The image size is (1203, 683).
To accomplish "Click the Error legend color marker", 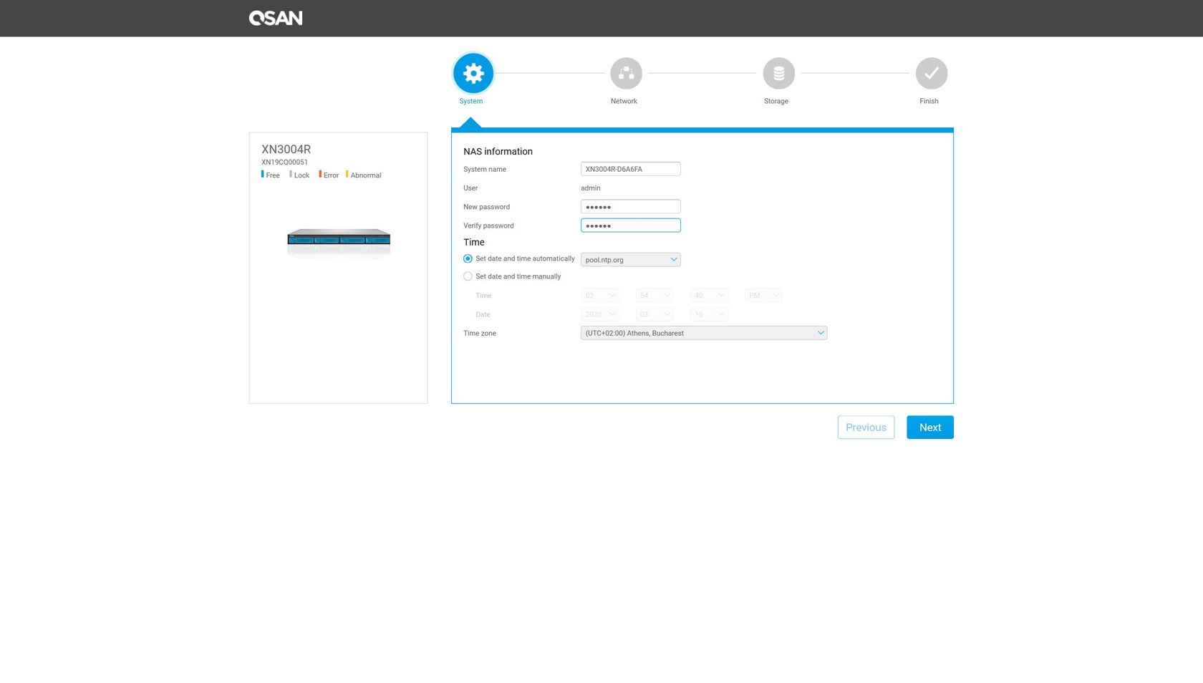I will (320, 174).
